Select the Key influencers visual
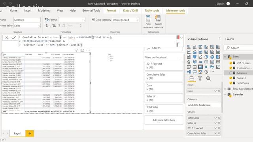 [218, 67]
